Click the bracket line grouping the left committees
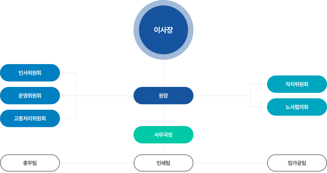Image resolution: width=327 pixels, height=173 pixels. pyautogui.click(x=76, y=84)
